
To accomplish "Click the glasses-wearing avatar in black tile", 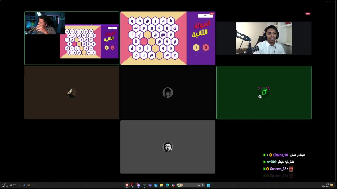I will click(168, 92).
